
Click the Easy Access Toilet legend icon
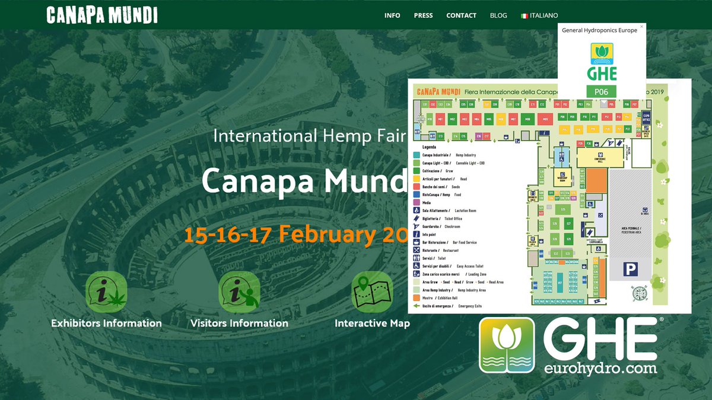coord(417,266)
